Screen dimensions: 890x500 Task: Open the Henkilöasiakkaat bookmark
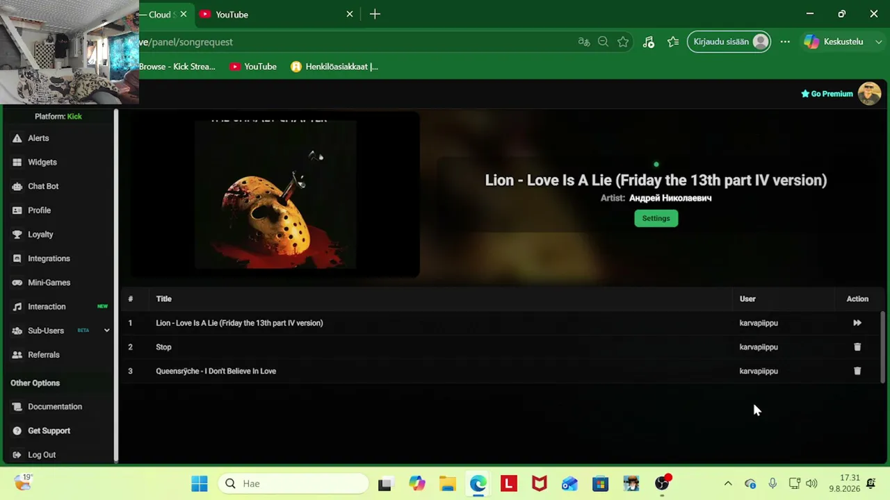tap(334, 67)
